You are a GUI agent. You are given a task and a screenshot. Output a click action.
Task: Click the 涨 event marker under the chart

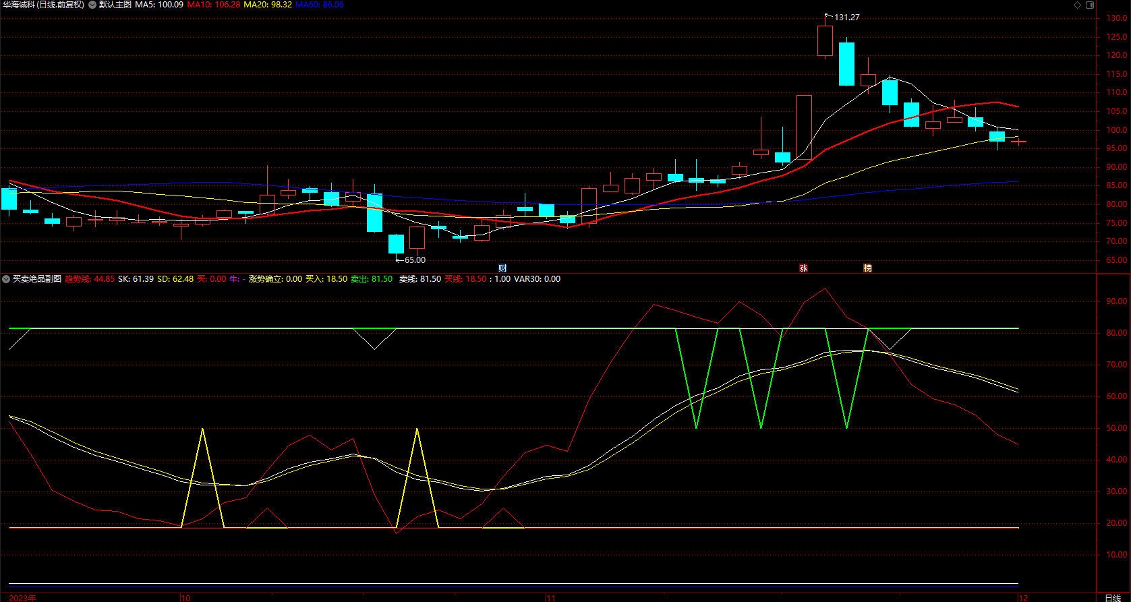click(x=803, y=268)
